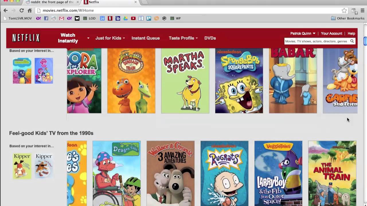Image resolution: width=367 pixels, height=206 pixels.
Task: Go to DVDs section
Action: point(210,38)
